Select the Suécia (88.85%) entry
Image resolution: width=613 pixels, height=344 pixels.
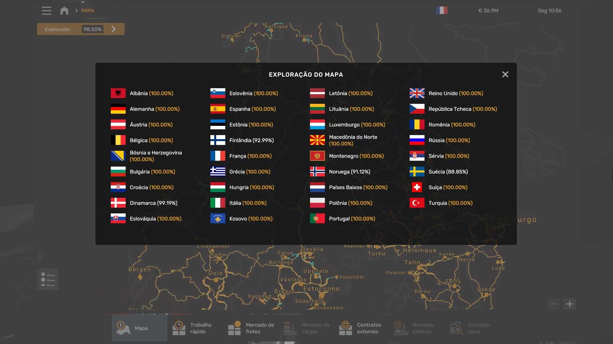pyautogui.click(x=448, y=172)
